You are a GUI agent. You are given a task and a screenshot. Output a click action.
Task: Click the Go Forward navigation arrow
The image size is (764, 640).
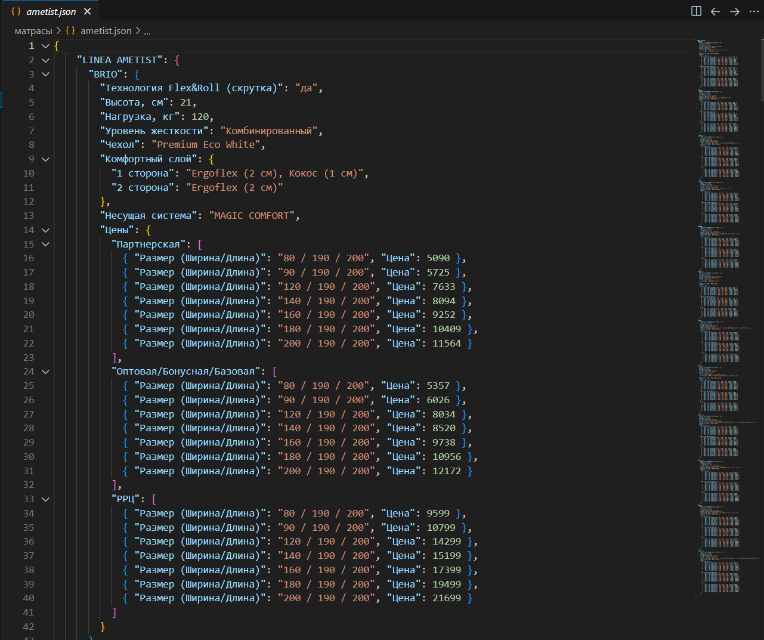coord(735,11)
